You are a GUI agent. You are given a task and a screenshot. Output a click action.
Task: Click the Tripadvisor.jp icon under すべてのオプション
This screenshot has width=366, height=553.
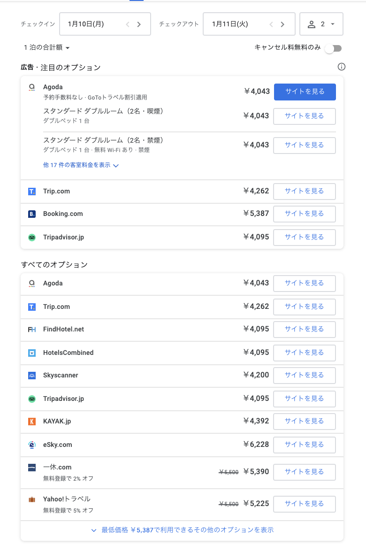32,399
